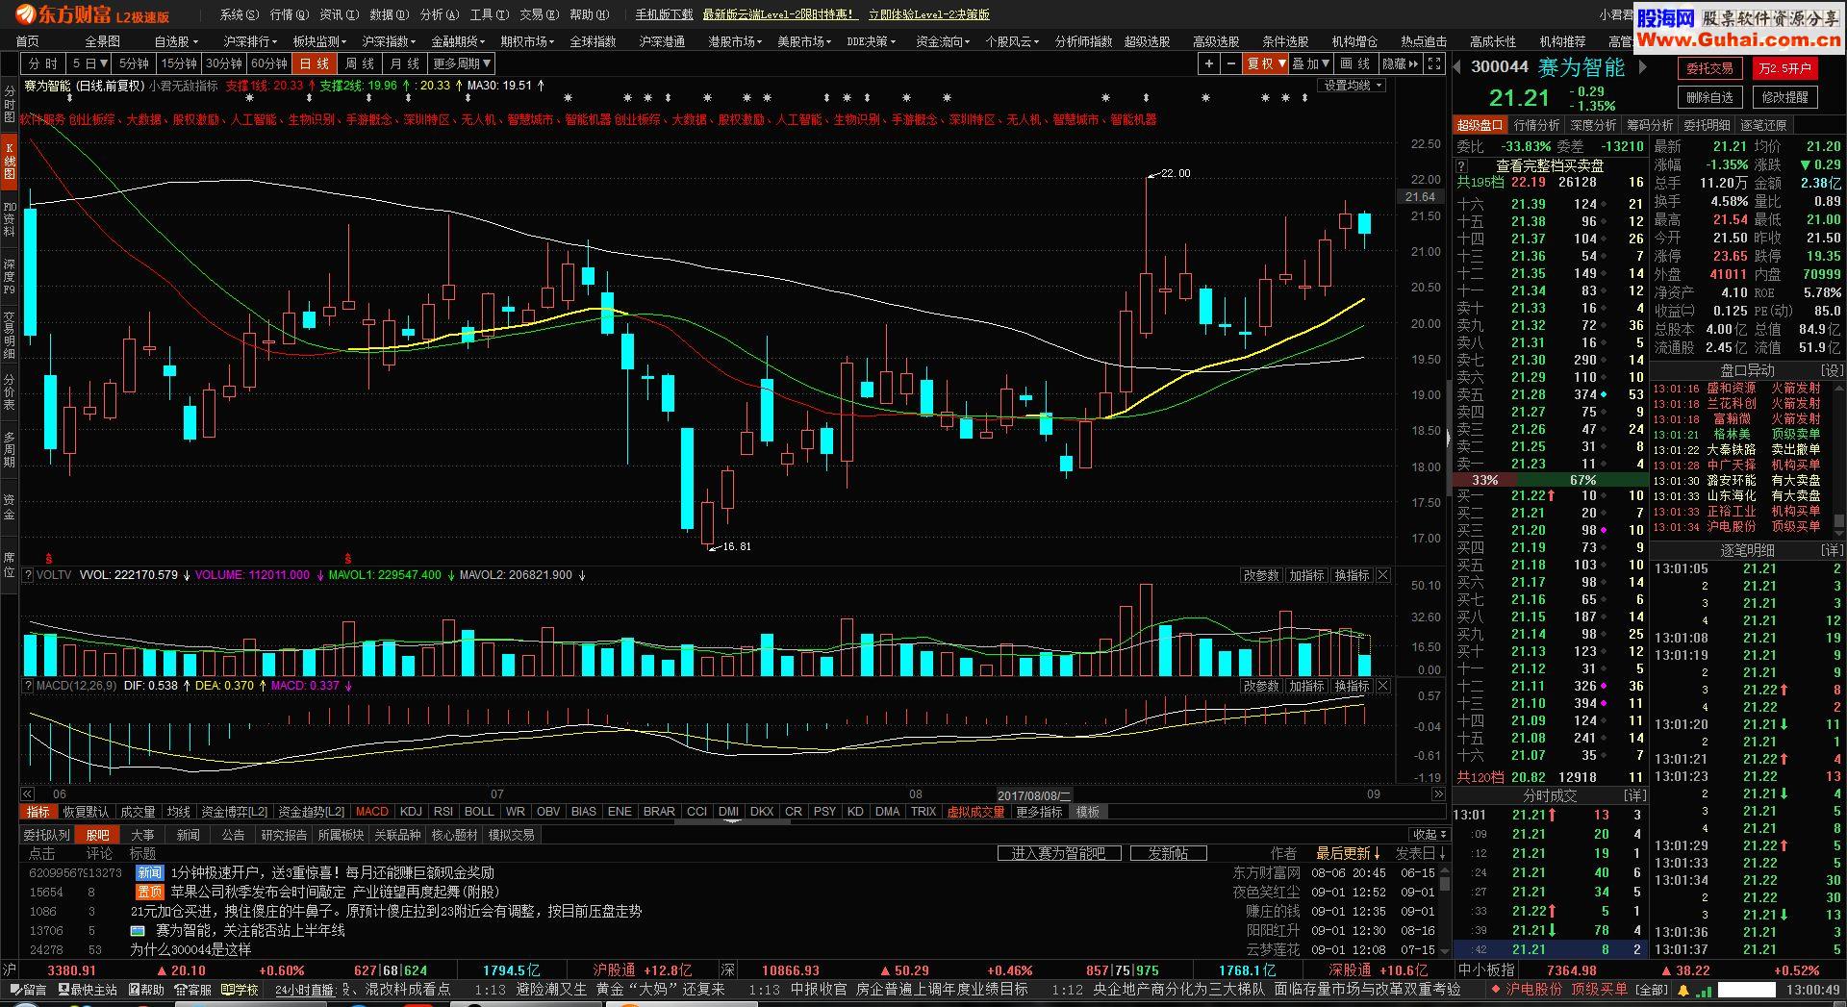The height and width of the screenshot is (1007, 1847).
Task: Open 盘口异动 settings icon
Action: coord(1832,370)
